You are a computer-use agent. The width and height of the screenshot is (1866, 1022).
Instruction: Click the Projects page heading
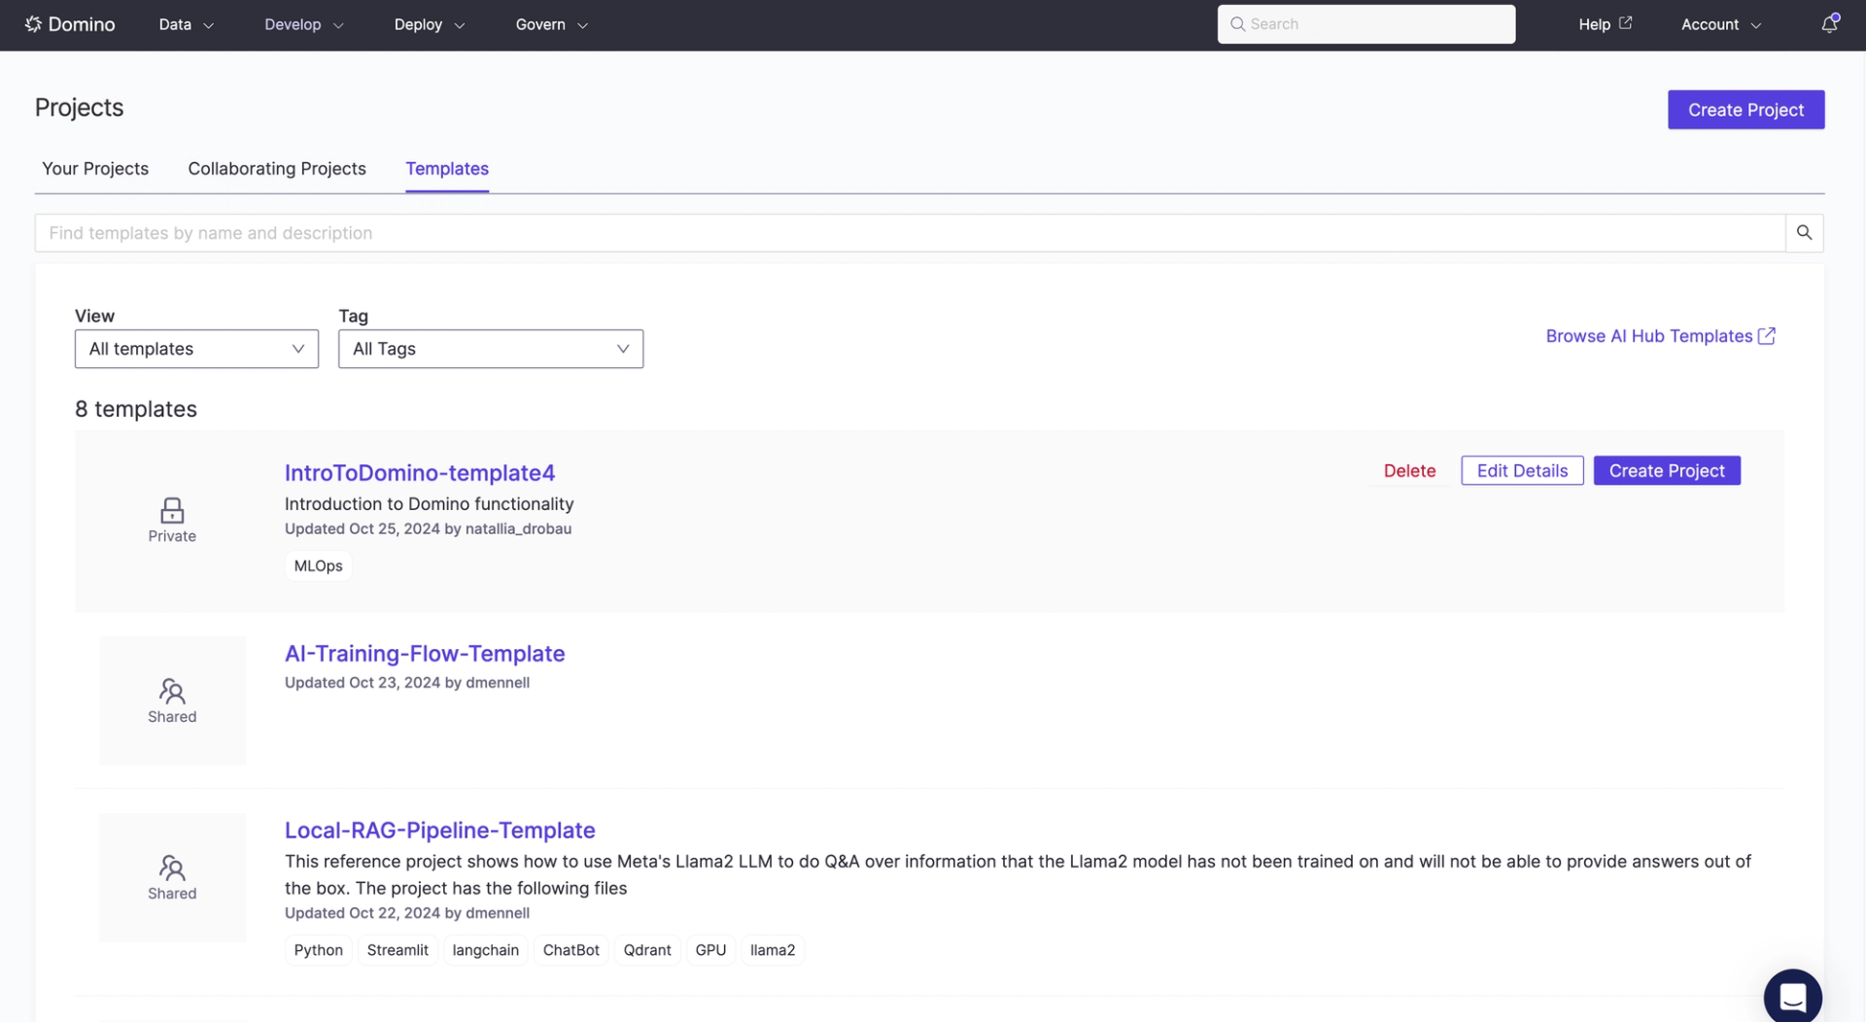[x=79, y=108]
